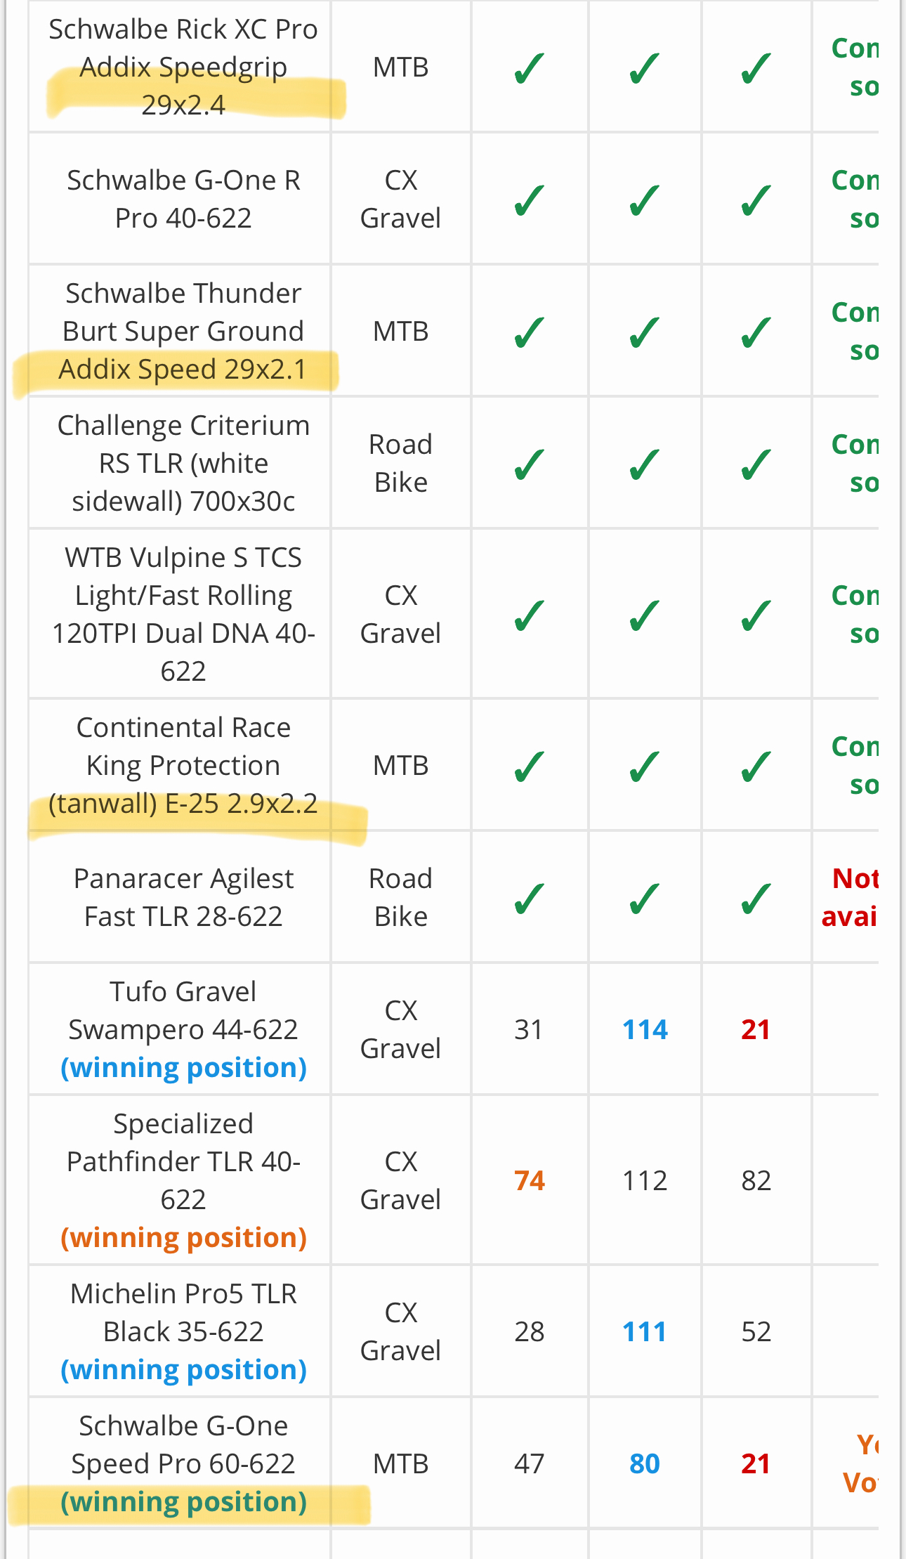Click the middle checkmark in WTB Vulpine S row
The height and width of the screenshot is (1559, 906).
pos(644,615)
